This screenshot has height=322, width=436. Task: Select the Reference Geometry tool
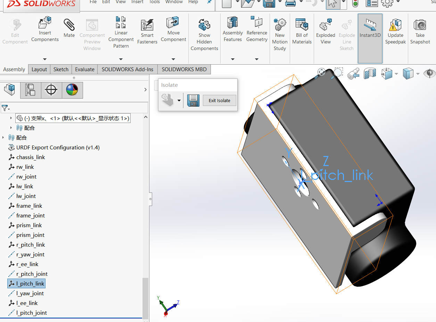(257, 30)
